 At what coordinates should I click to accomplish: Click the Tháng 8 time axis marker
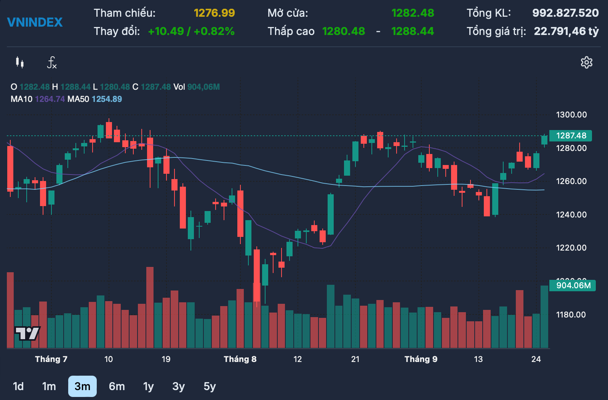coord(240,359)
